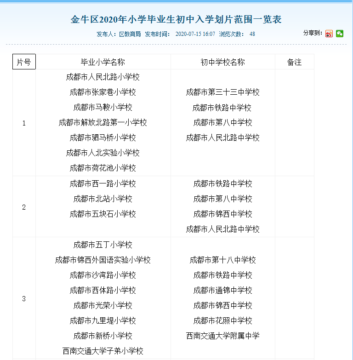Click the 毕业小学名称 column header
This screenshot has width=353, height=360.
103,62
